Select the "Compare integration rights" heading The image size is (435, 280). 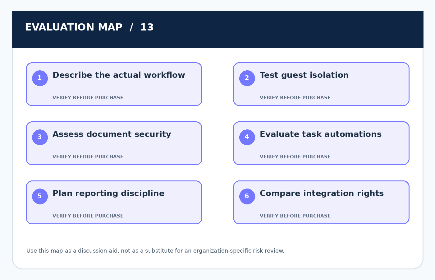click(x=322, y=194)
